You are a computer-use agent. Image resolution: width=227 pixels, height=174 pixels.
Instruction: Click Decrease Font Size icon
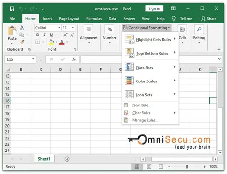[72, 35]
